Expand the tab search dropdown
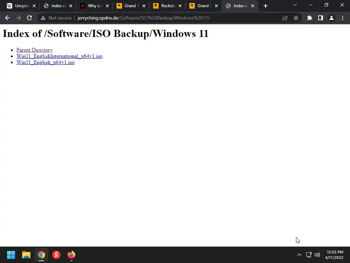Screen dimensions: 350x263 [295, 5]
